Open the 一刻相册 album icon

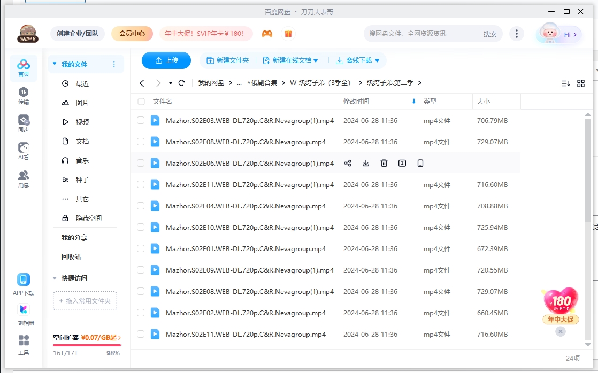point(23,315)
